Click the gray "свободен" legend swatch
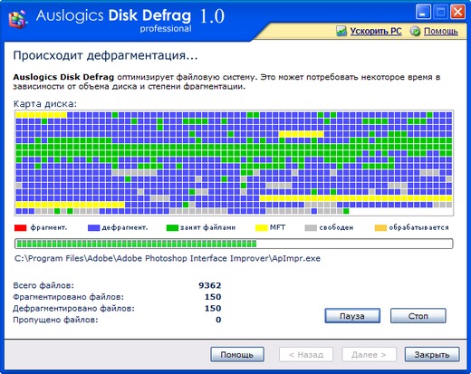Viewport: 471px width, 374px height. pos(311,227)
